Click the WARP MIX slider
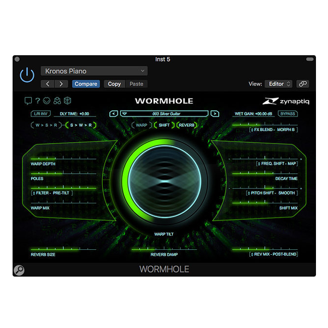This screenshot has height=328, width=328. (x=63, y=202)
